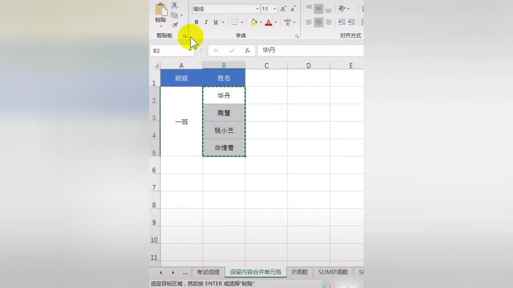Toggle middle vertical alignment

[319, 9]
